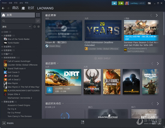The image size is (165, 128).
Task: Sort by recent activity clock icon
Action: (34, 27)
